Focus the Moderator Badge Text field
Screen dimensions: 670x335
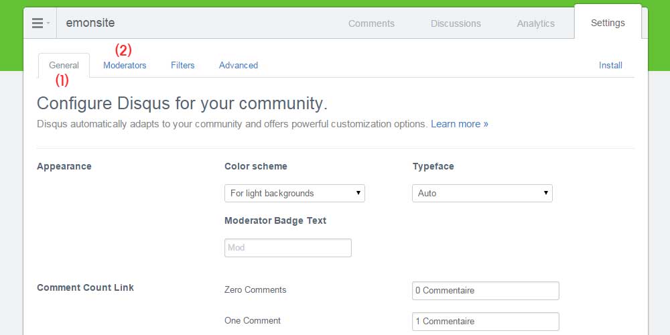288,248
